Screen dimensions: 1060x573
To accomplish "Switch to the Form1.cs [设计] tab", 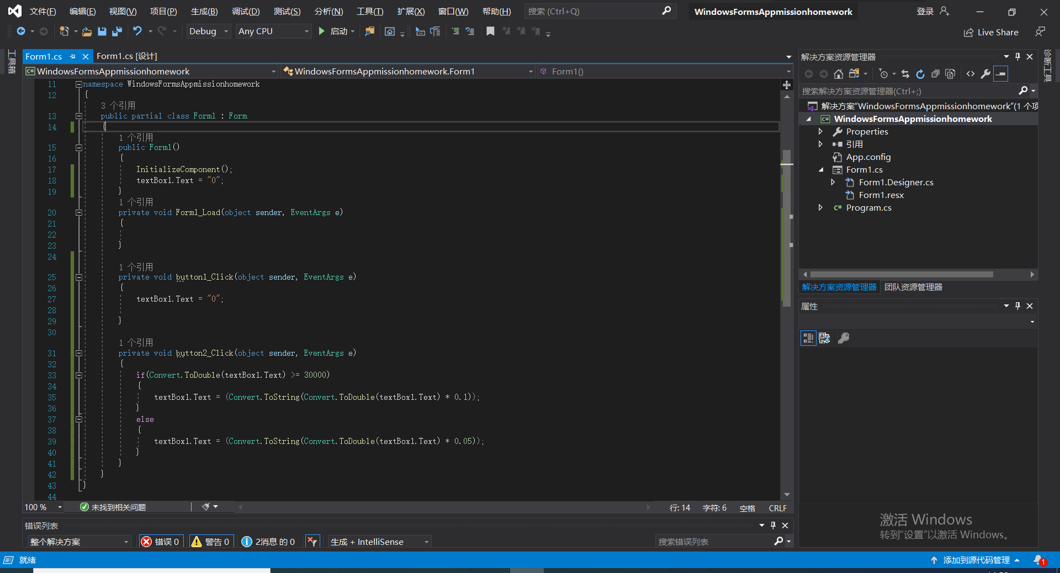I will pyautogui.click(x=127, y=56).
